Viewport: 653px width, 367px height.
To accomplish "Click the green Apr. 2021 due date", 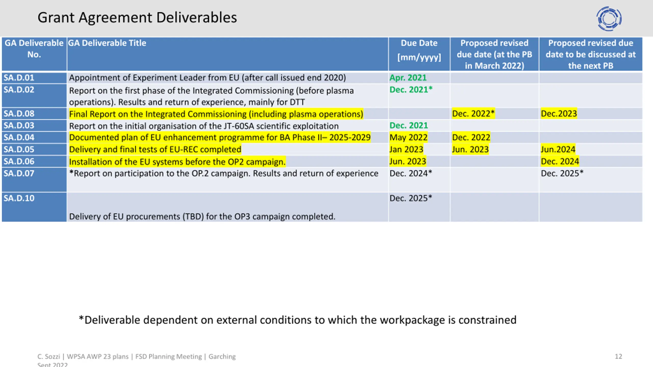I will coord(408,78).
